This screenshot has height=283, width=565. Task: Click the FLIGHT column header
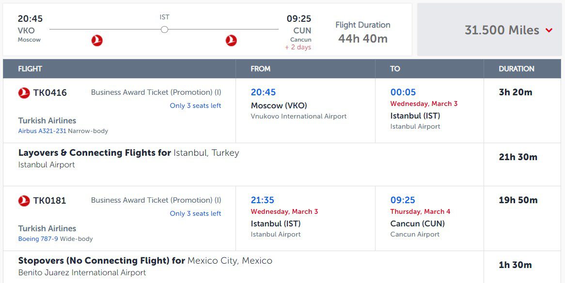[x=30, y=69]
